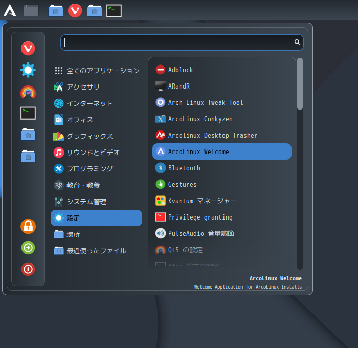Launch Vivaldi from the top panel
The width and height of the screenshot is (358, 348).
pos(75,11)
